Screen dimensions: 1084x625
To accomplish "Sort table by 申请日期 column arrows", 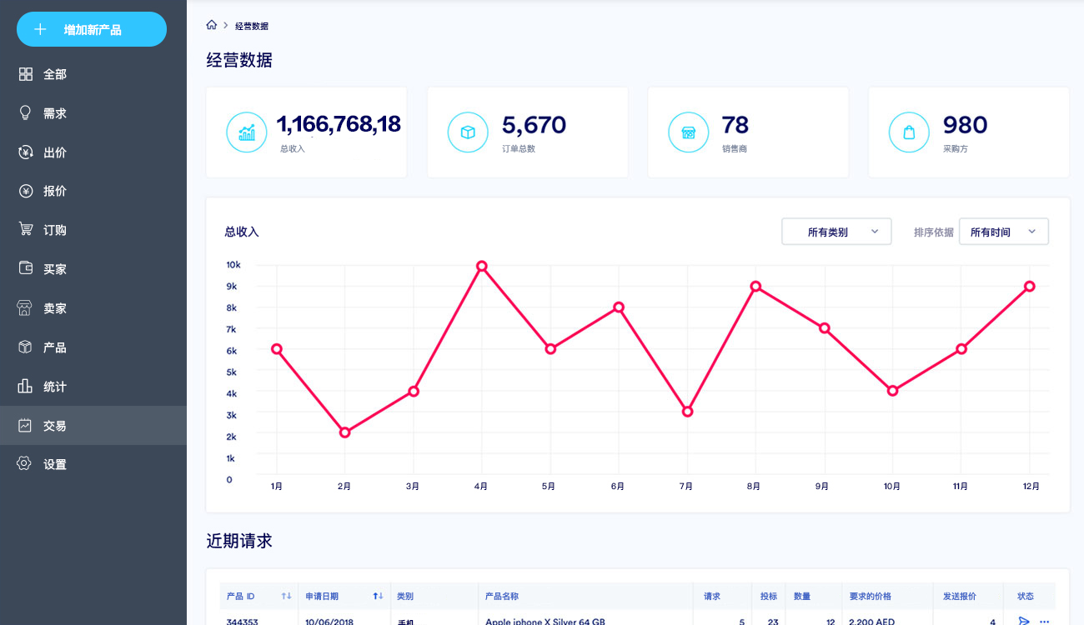I will (378, 596).
